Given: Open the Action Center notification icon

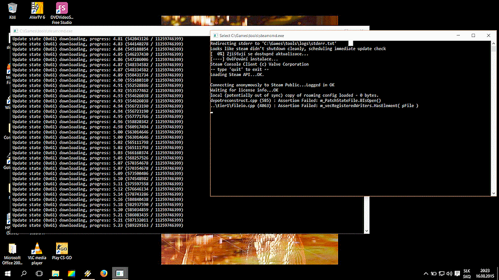Looking at the screenshot, I should [x=457, y=274].
